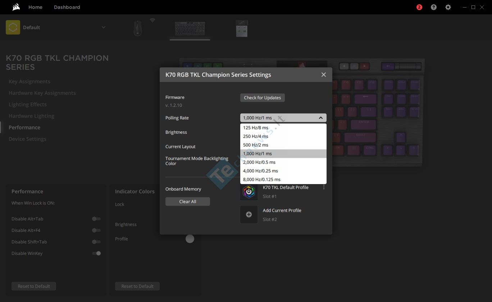Click the Corsair sails logo icon

(15, 7)
